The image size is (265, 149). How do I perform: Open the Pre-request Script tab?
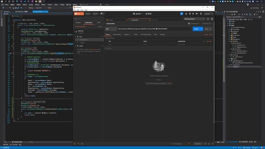coord(145,34)
